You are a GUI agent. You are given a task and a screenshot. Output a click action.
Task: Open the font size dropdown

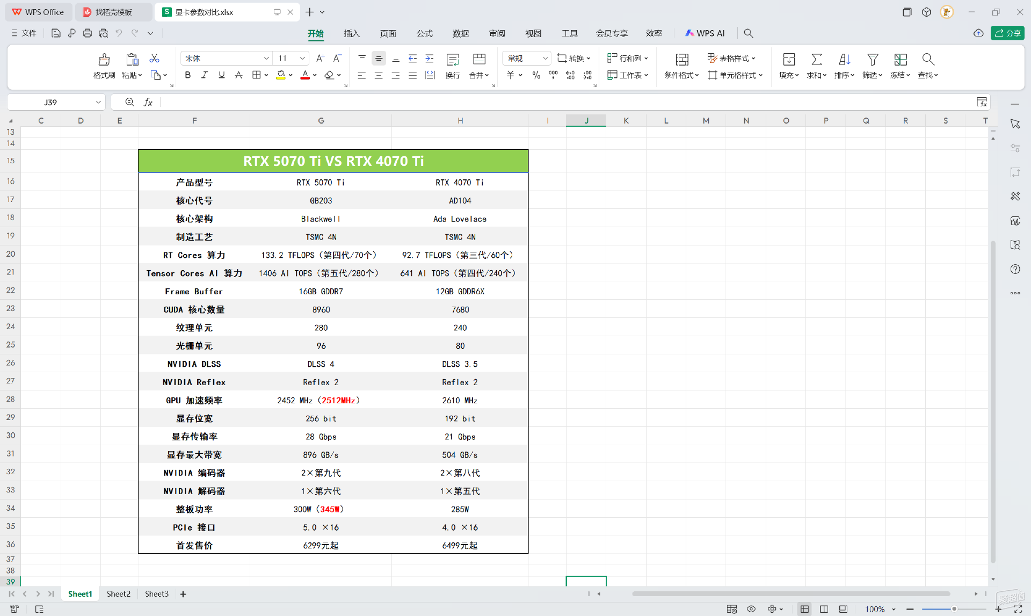(x=302, y=58)
